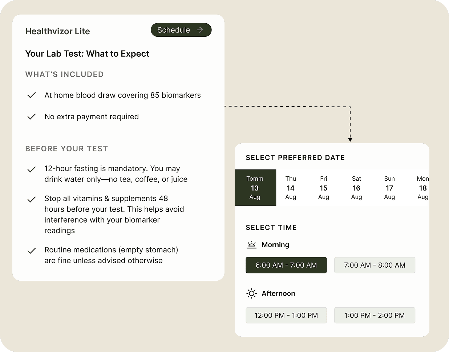This screenshot has width=449, height=352.
Task: Click checkmark next to 85 biomarkers item
Action: (32, 95)
